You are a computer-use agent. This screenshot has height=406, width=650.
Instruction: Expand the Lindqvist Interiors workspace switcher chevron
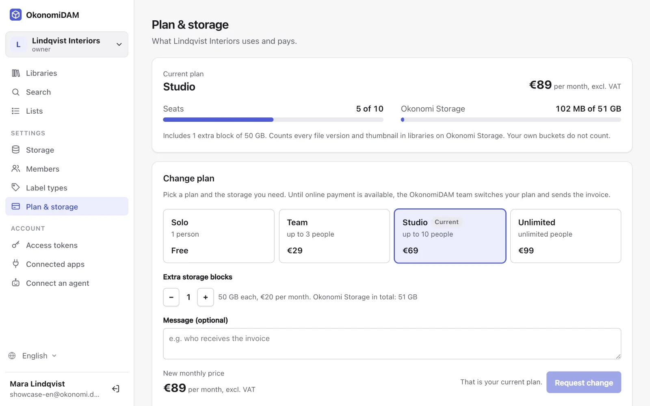[119, 45]
